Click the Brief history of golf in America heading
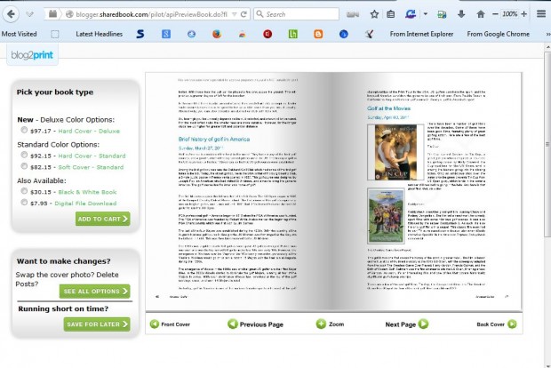551x368 pixels. click(x=214, y=140)
